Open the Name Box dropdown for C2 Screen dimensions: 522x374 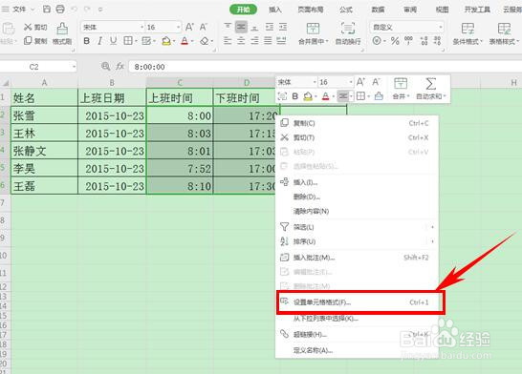(x=74, y=67)
